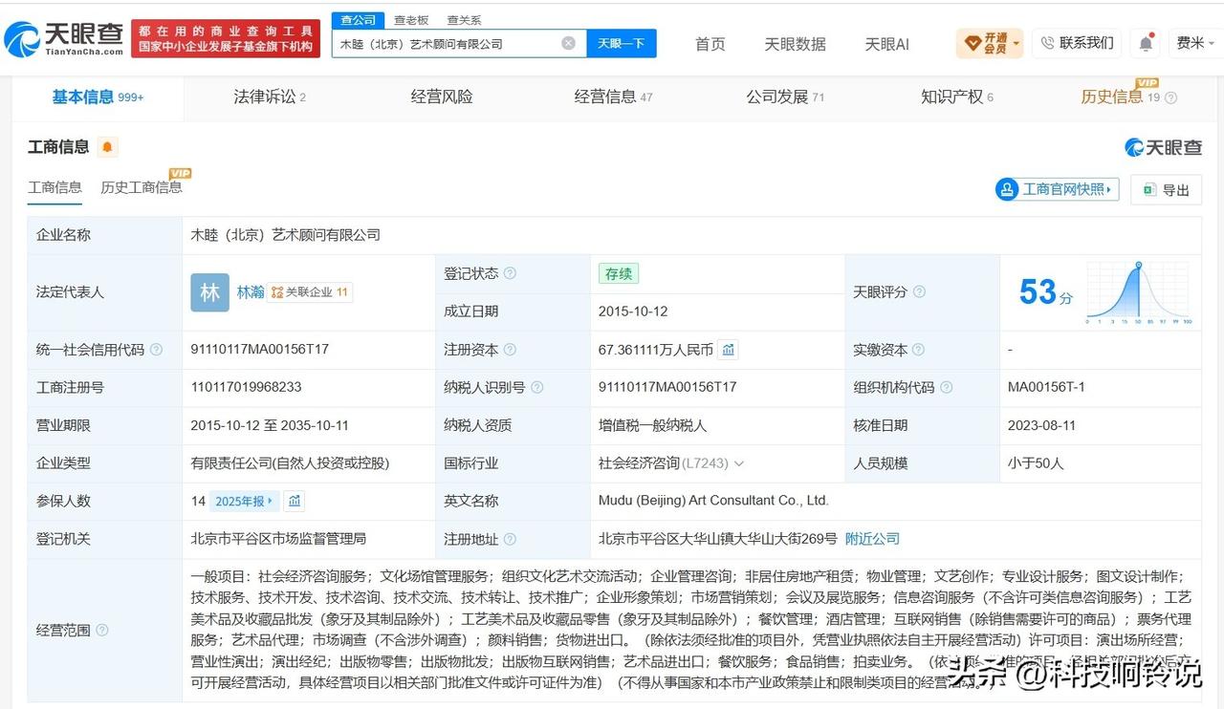Click the TianYanCha logo

(x=63, y=38)
